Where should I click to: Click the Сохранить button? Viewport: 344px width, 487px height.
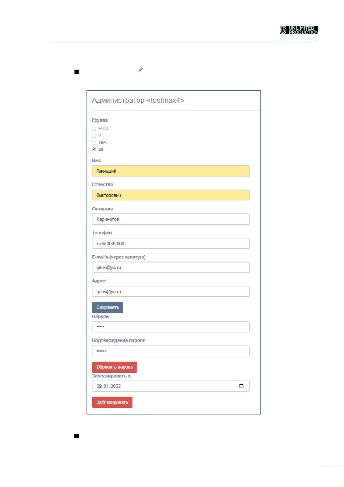108,308
